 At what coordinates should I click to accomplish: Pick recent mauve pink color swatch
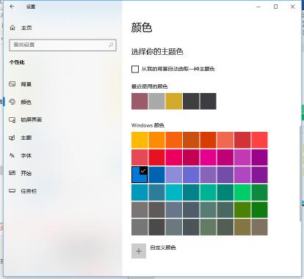(140, 101)
